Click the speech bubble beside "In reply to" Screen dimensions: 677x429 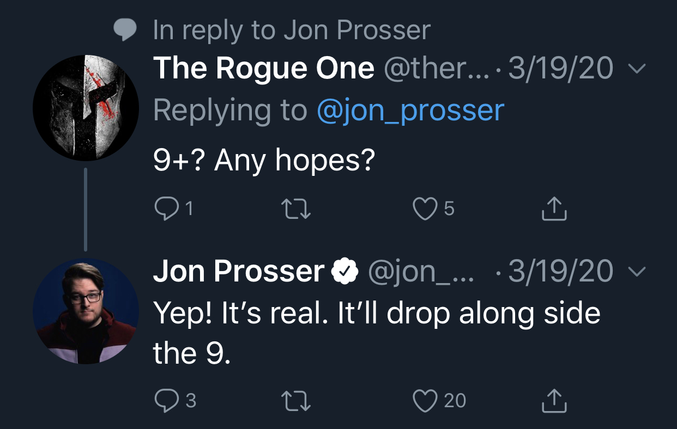tap(125, 30)
